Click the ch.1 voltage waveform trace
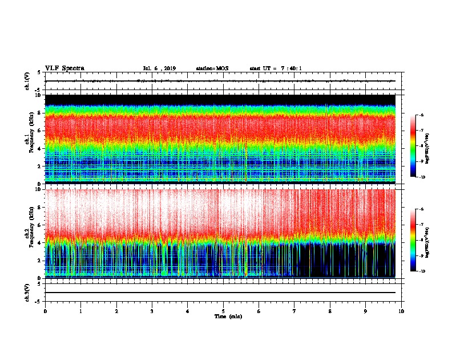Viewport: 452px width, 349px height. tap(220, 81)
